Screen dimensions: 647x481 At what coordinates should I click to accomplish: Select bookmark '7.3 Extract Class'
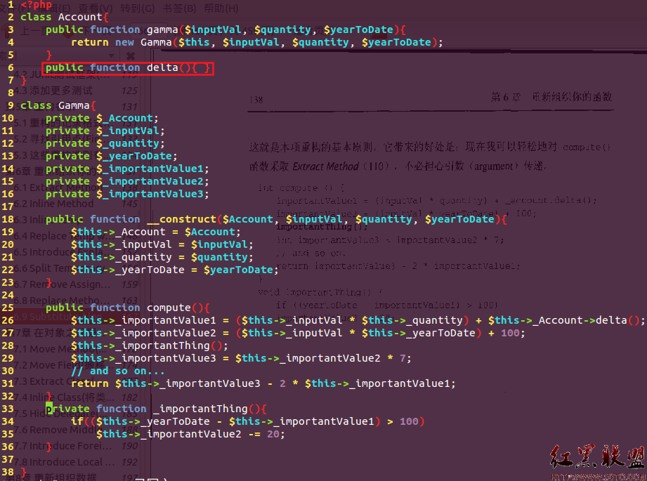click(x=77, y=381)
